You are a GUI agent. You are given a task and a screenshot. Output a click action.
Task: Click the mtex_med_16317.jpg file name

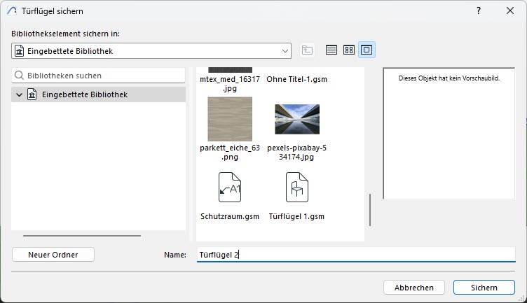click(230, 84)
